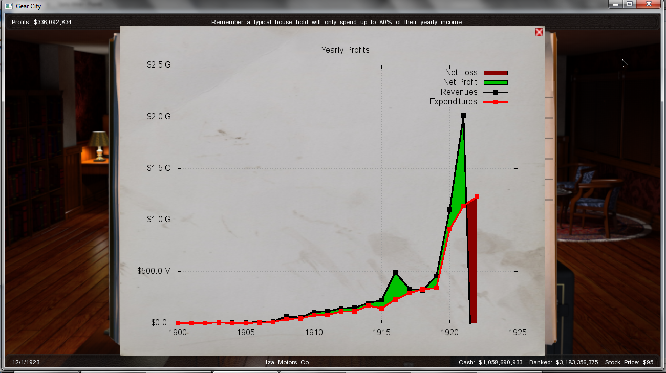The width and height of the screenshot is (666, 373).
Task: Select the 1921 revenue peak data point
Action: click(x=463, y=116)
